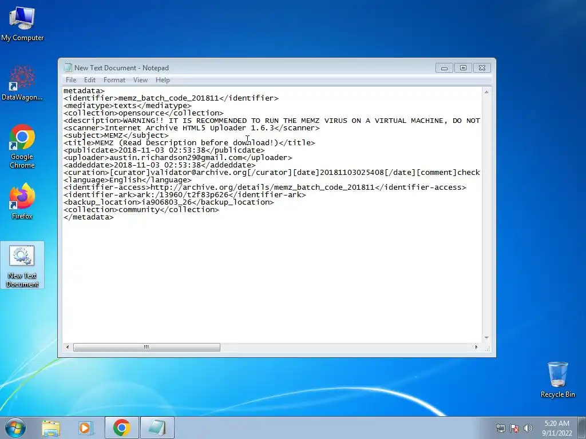Open the Windows Start button
Viewport: 586px width, 439px height.
(15, 428)
